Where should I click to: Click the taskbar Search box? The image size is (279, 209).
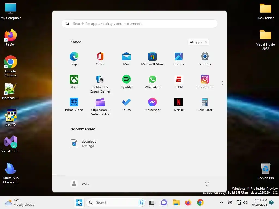click(116, 202)
